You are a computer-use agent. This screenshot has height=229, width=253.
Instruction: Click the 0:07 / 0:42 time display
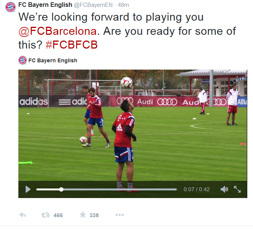click(196, 189)
